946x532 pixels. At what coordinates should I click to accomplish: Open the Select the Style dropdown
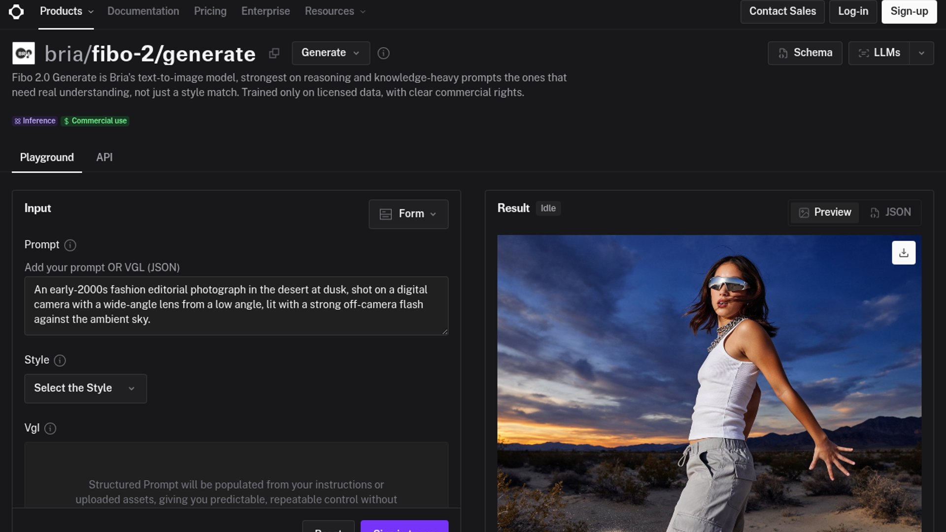coord(86,389)
